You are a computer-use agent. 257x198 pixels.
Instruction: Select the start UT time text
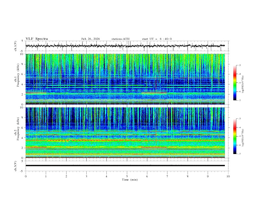(x=157, y=39)
